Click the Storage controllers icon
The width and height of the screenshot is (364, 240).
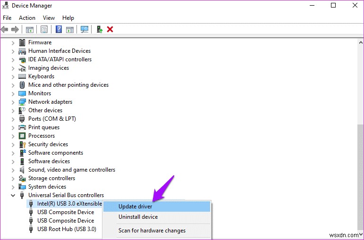22,178
